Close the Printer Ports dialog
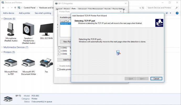 click(x=120, y=12)
